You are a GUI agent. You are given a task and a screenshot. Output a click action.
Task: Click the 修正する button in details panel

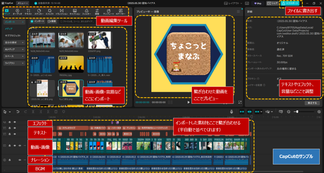click(312, 103)
